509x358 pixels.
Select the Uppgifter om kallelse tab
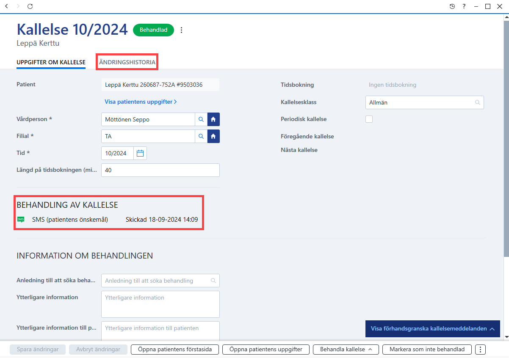(x=51, y=62)
